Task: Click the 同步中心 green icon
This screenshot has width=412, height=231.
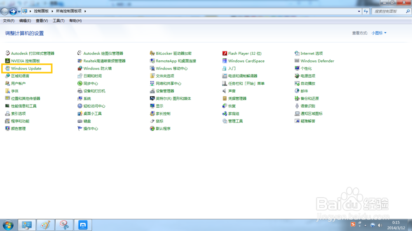Action: [80, 83]
